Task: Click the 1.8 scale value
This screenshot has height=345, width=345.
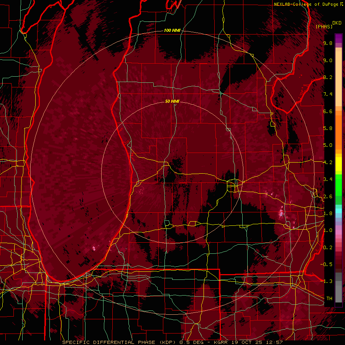Action: pos(328,214)
